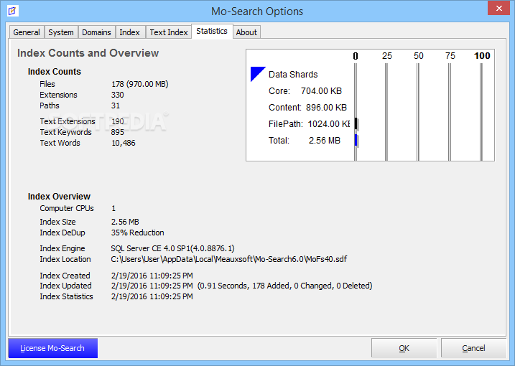This screenshot has height=366, width=515.
Task: Click the Paths count 31
Action: point(116,105)
